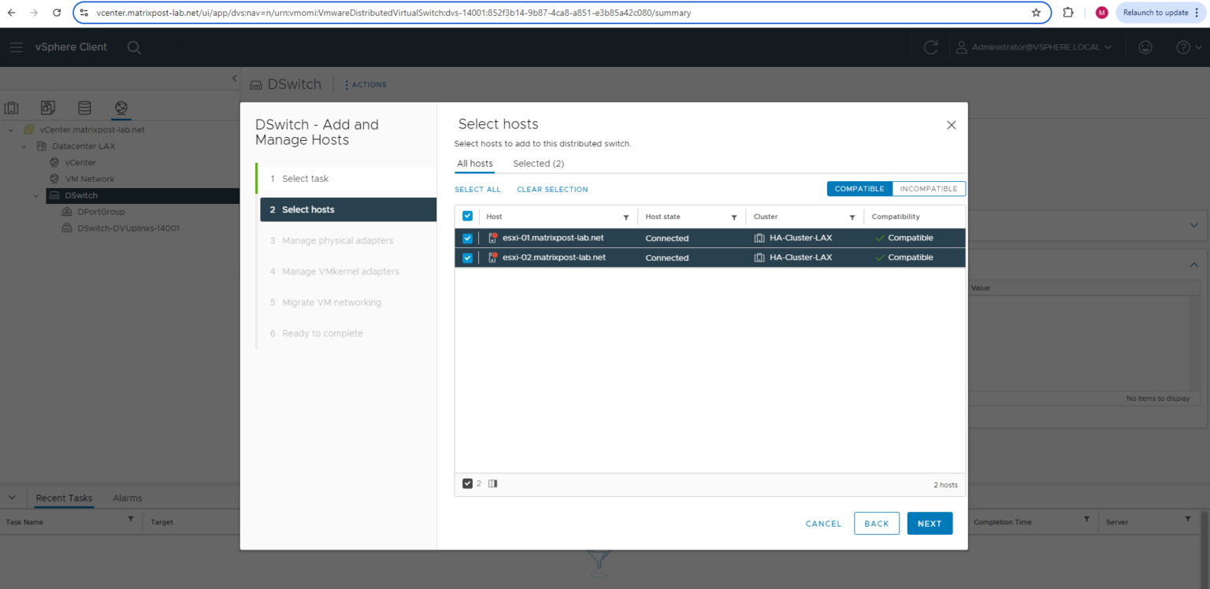Switch filter to INCOMPATIBLE hosts
The width and height of the screenshot is (1210, 589).
point(928,188)
